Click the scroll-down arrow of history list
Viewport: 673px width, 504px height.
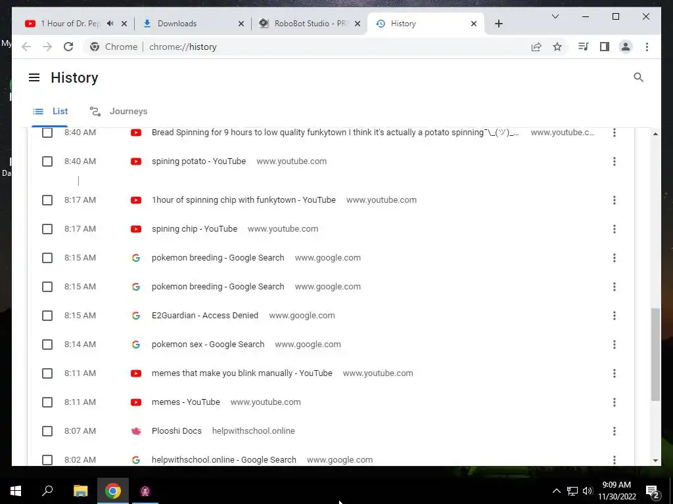tap(655, 461)
